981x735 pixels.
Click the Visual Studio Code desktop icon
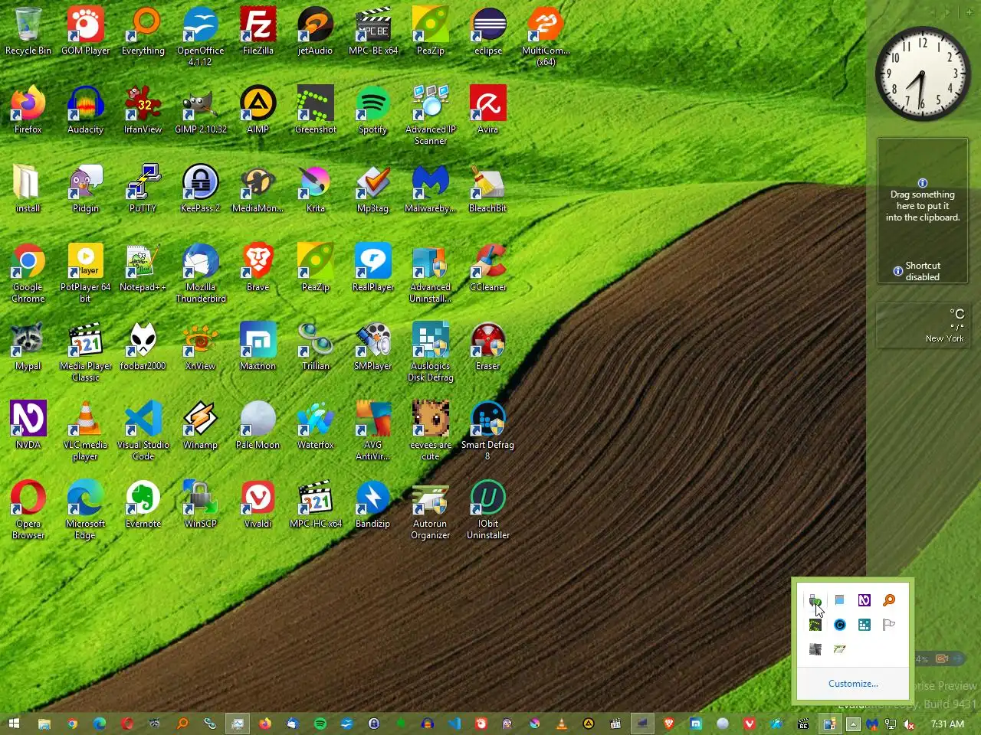pos(143,431)
